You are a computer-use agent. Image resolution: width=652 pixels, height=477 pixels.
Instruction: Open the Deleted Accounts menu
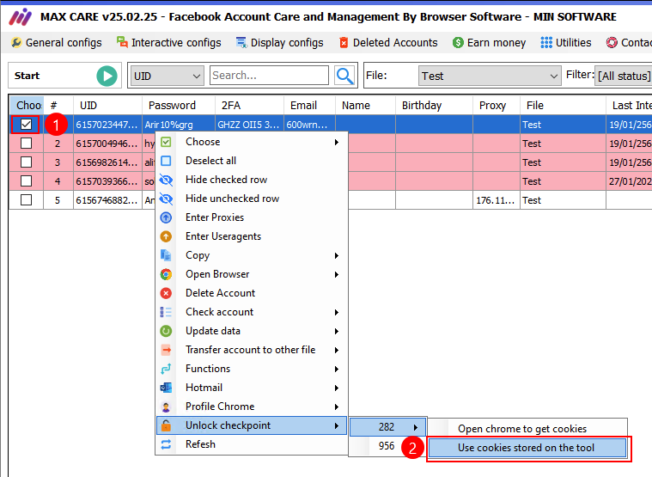389,42
